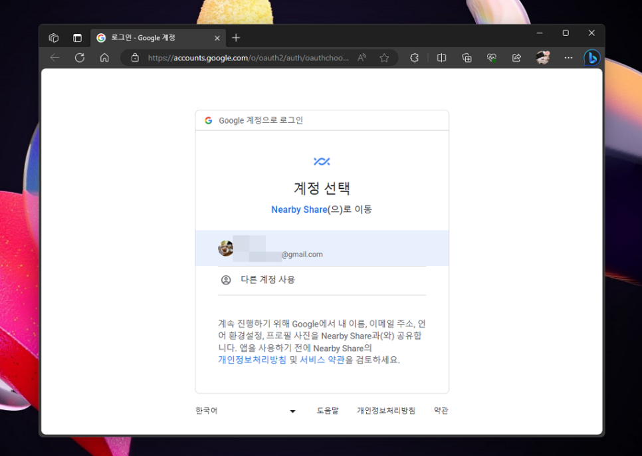
Task: Open the Extensions puzzle icon
Action: pyautogui.click(x=414, y=58)
